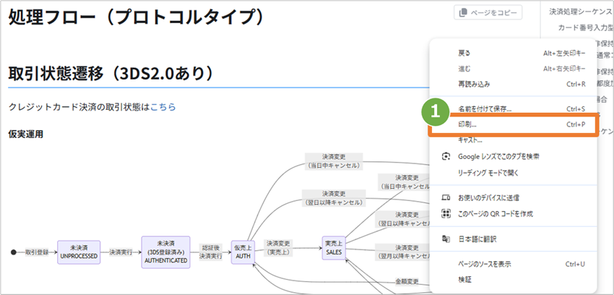614x295 pixels.
Task: Click the QR code icon
Action: (446, 214)
